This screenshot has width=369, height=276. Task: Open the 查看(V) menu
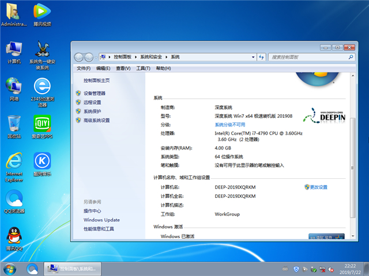click(123, 68)
